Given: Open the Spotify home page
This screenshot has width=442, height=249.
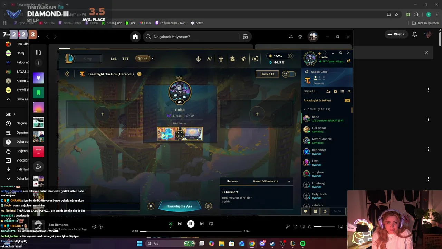Looking at the screenshot, I should coord(135,37).
